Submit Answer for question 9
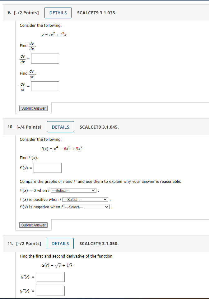 [x=33, y=108]
